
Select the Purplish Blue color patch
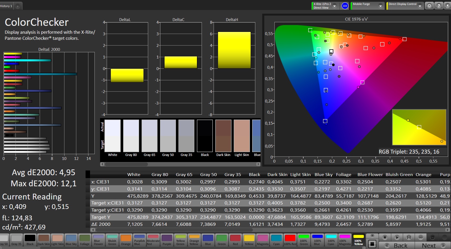point(140,240)
